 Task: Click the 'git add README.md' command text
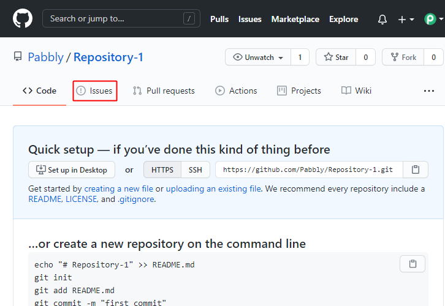click(74, 291)
